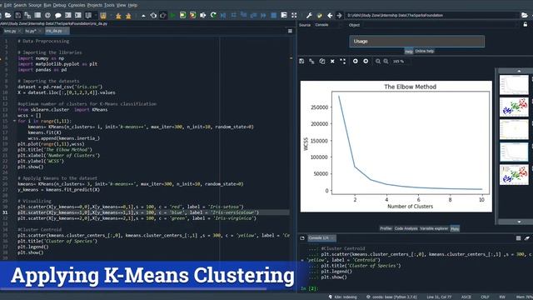
Task: Click the Run selection or line icon
Action: [x=203, y=15]
